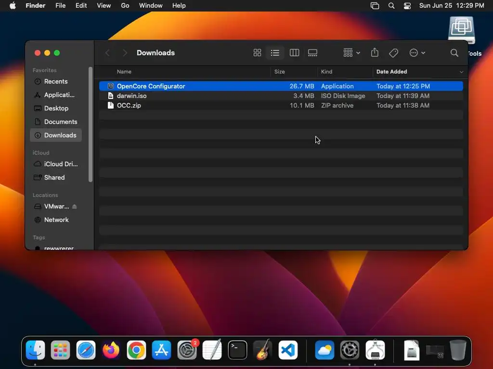Image resolution: width=493 pixels, height=369 pixels.
Task: Open the document file in the Dock
Action: pos(412,350)
